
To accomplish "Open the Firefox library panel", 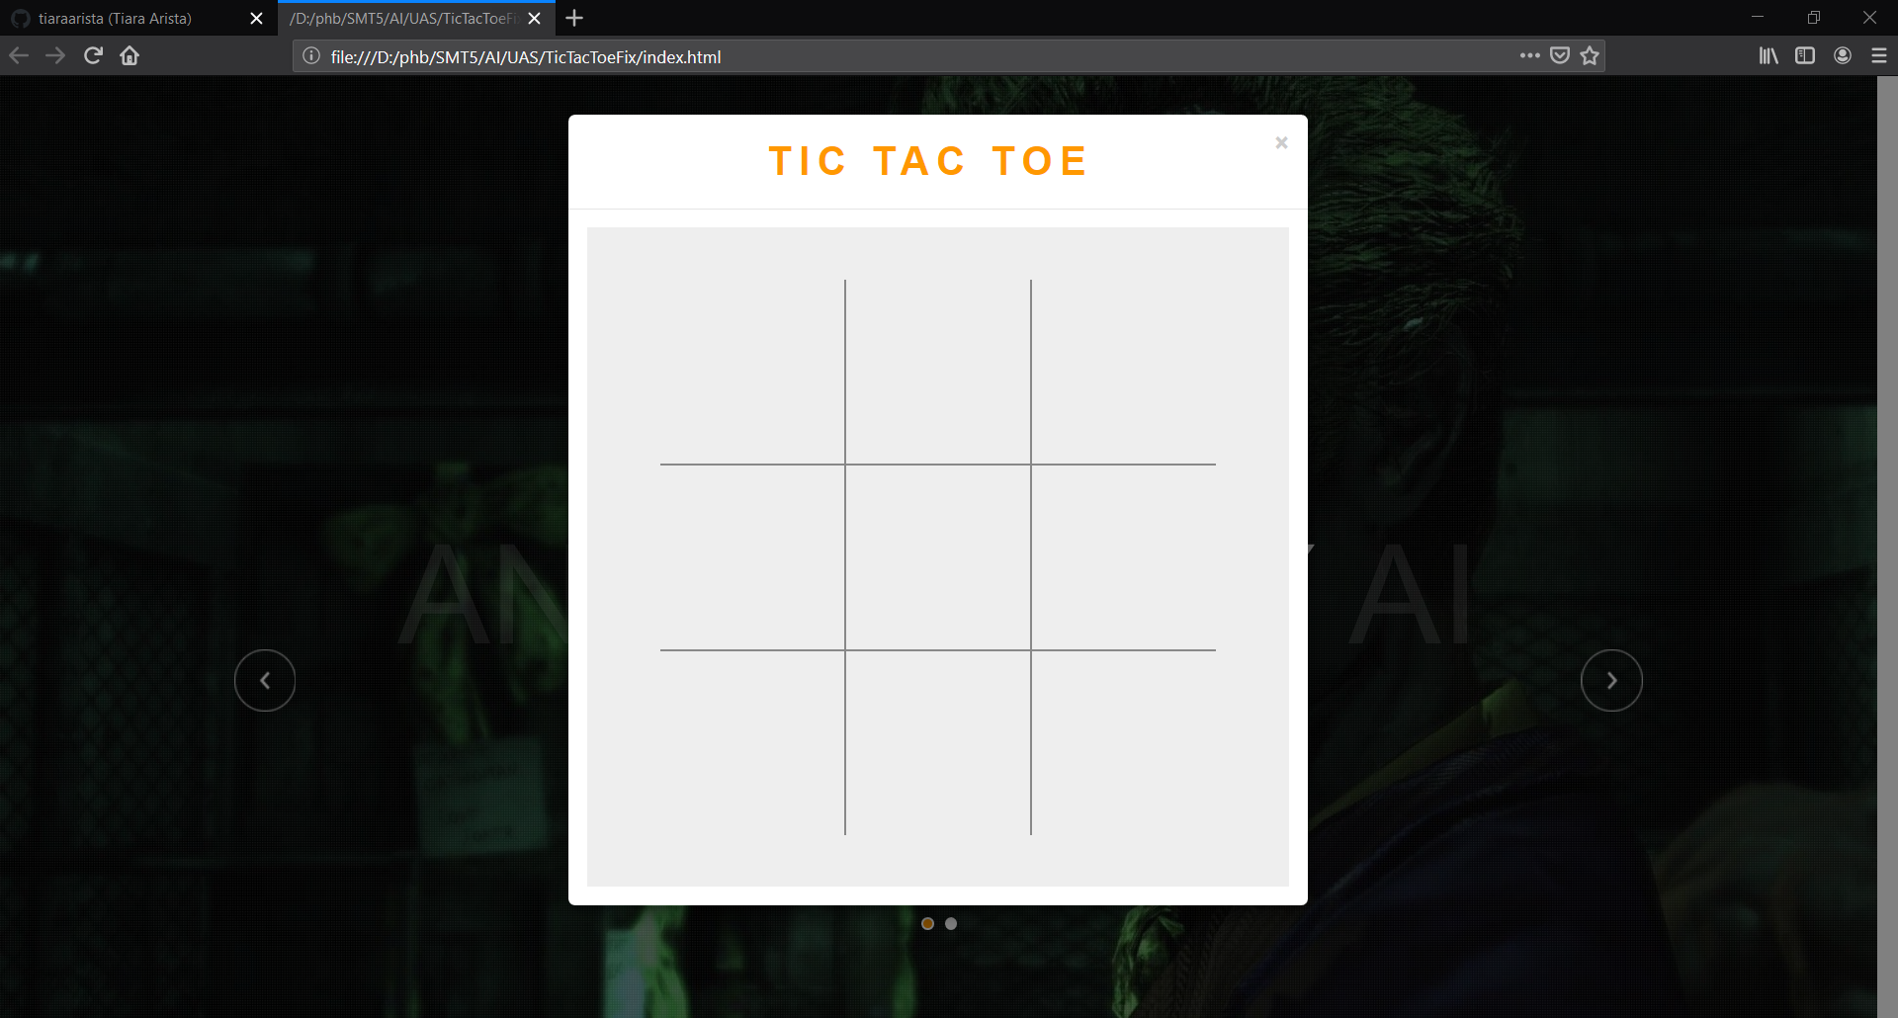I will click(1768, 56).
